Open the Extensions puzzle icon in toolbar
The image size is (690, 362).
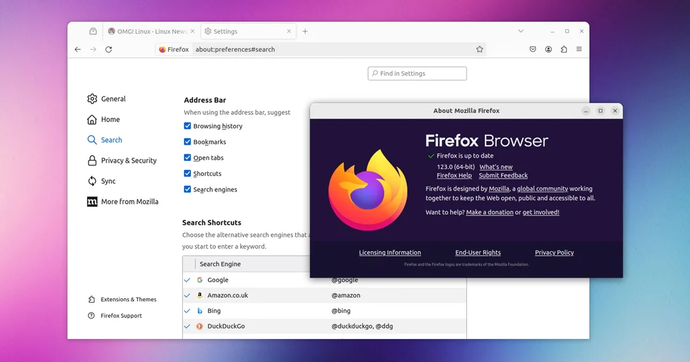coord(563,49)
